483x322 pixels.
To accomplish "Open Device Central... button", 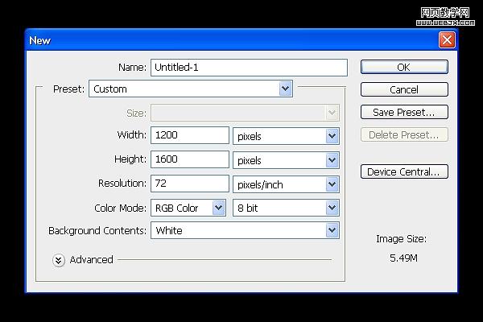I will (x=404, y=171).
